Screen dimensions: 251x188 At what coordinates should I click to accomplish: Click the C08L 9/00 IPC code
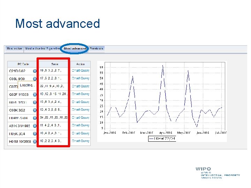tap(17, 79)
